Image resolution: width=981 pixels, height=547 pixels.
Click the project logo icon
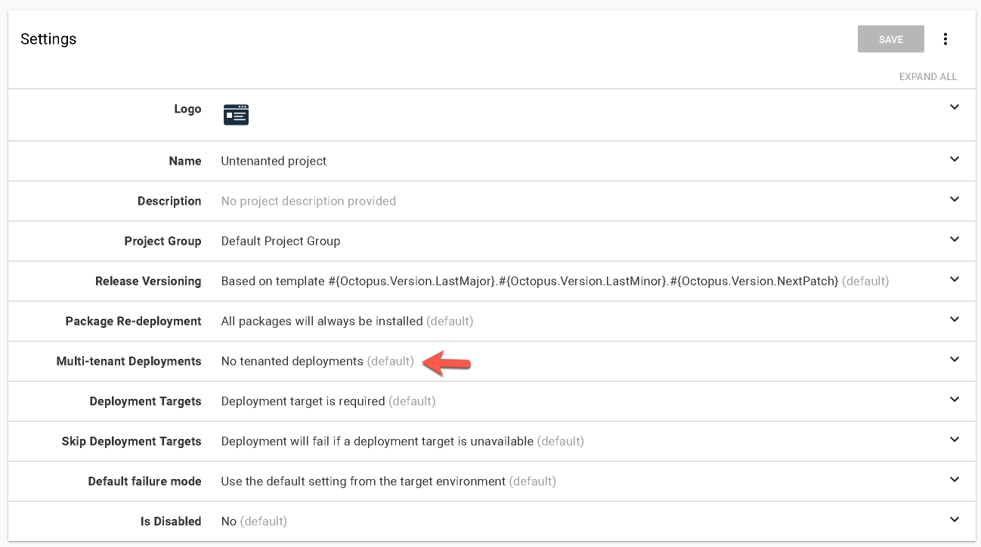236,114
